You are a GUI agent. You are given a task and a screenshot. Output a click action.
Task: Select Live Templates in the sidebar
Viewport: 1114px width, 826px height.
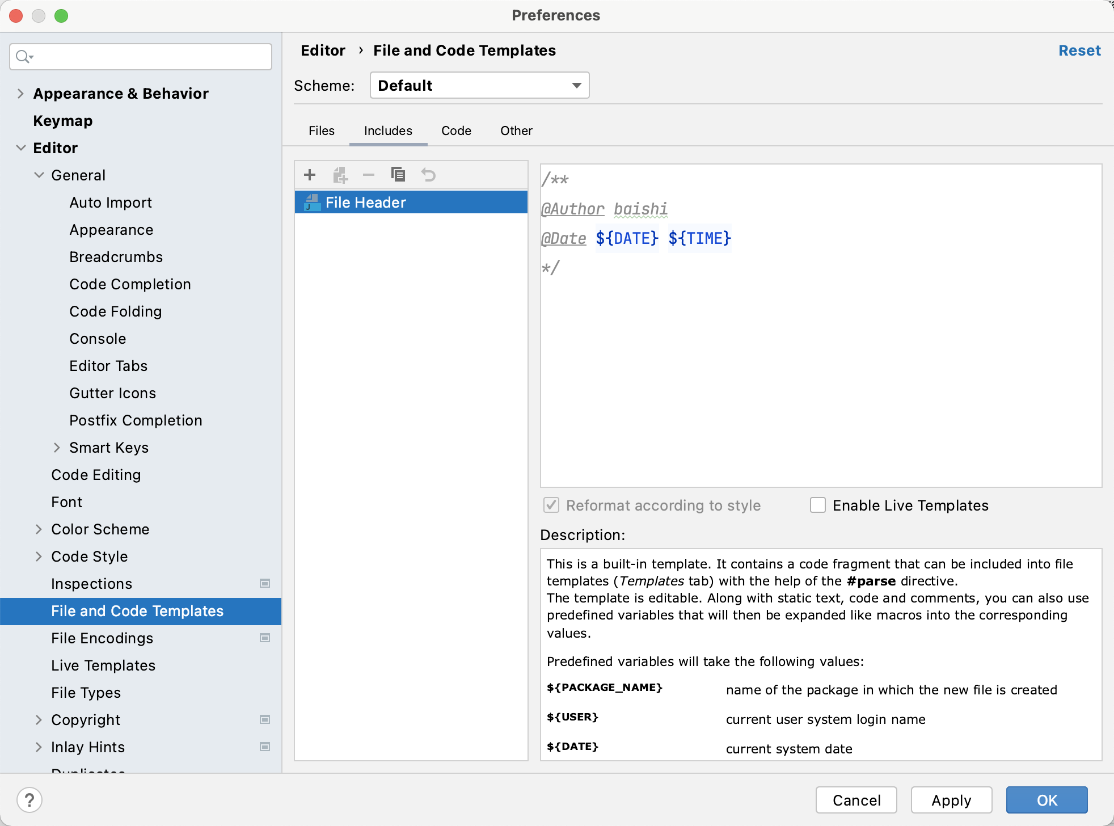pos(103,665)
